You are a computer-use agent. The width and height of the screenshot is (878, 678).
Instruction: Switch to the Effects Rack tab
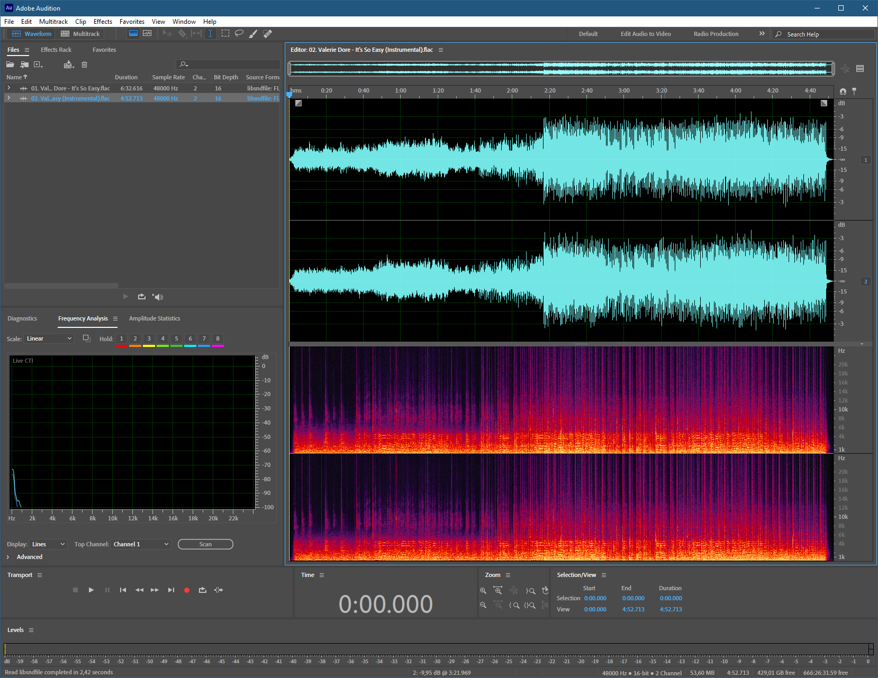56,50
